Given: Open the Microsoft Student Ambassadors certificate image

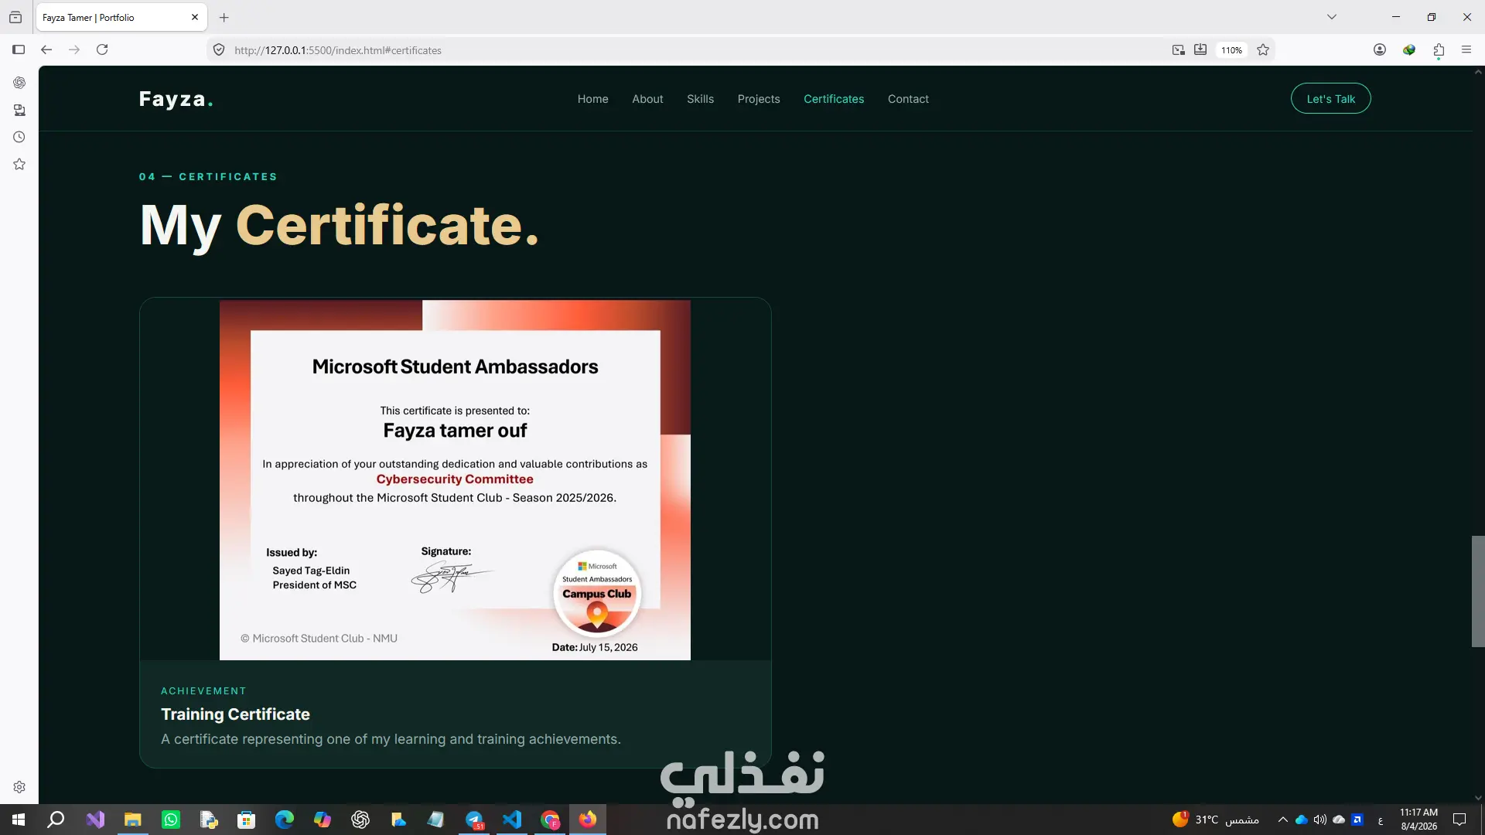Looking at the screenshot, I should (455, 480).
